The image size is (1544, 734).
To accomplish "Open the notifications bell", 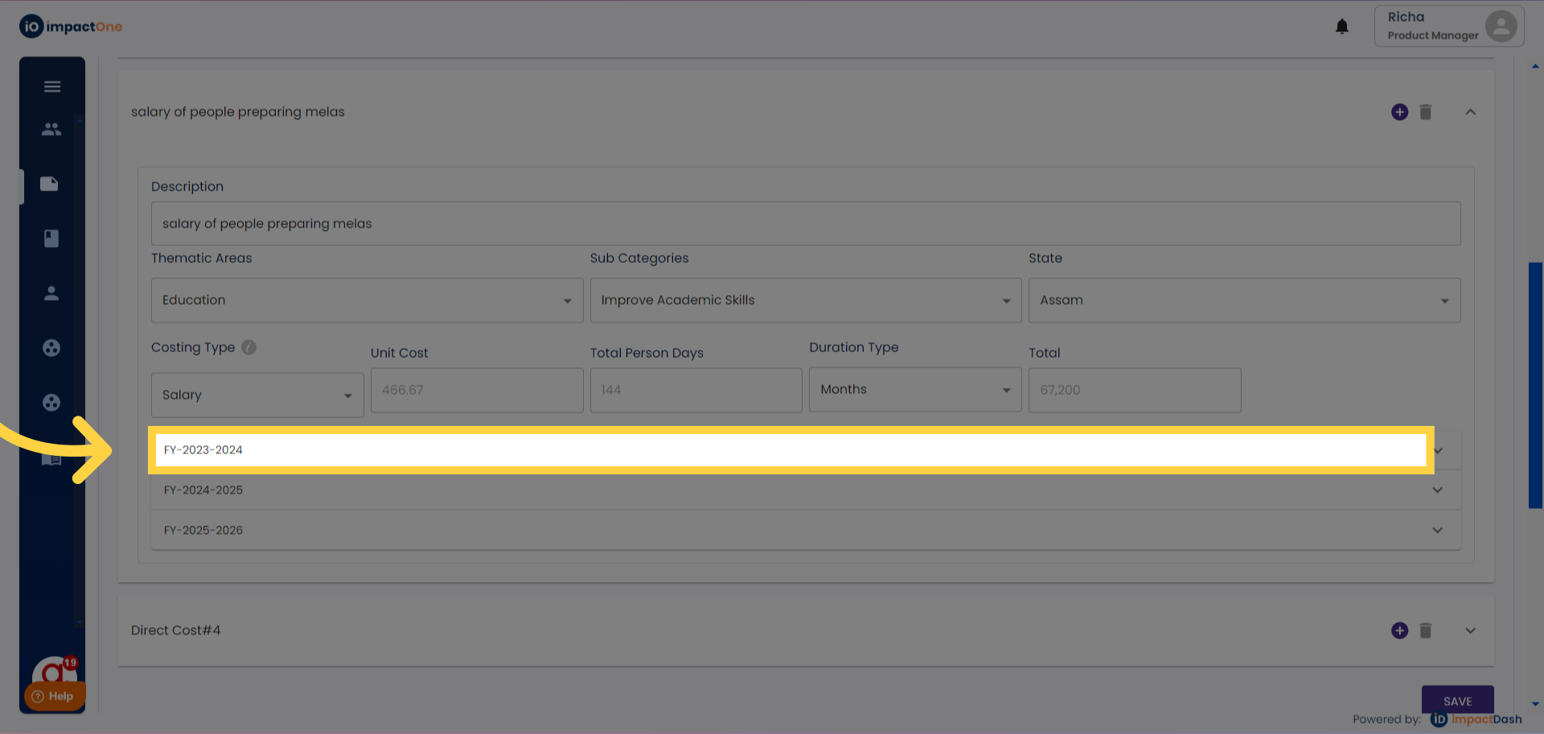I will (x=1341, y=27).
